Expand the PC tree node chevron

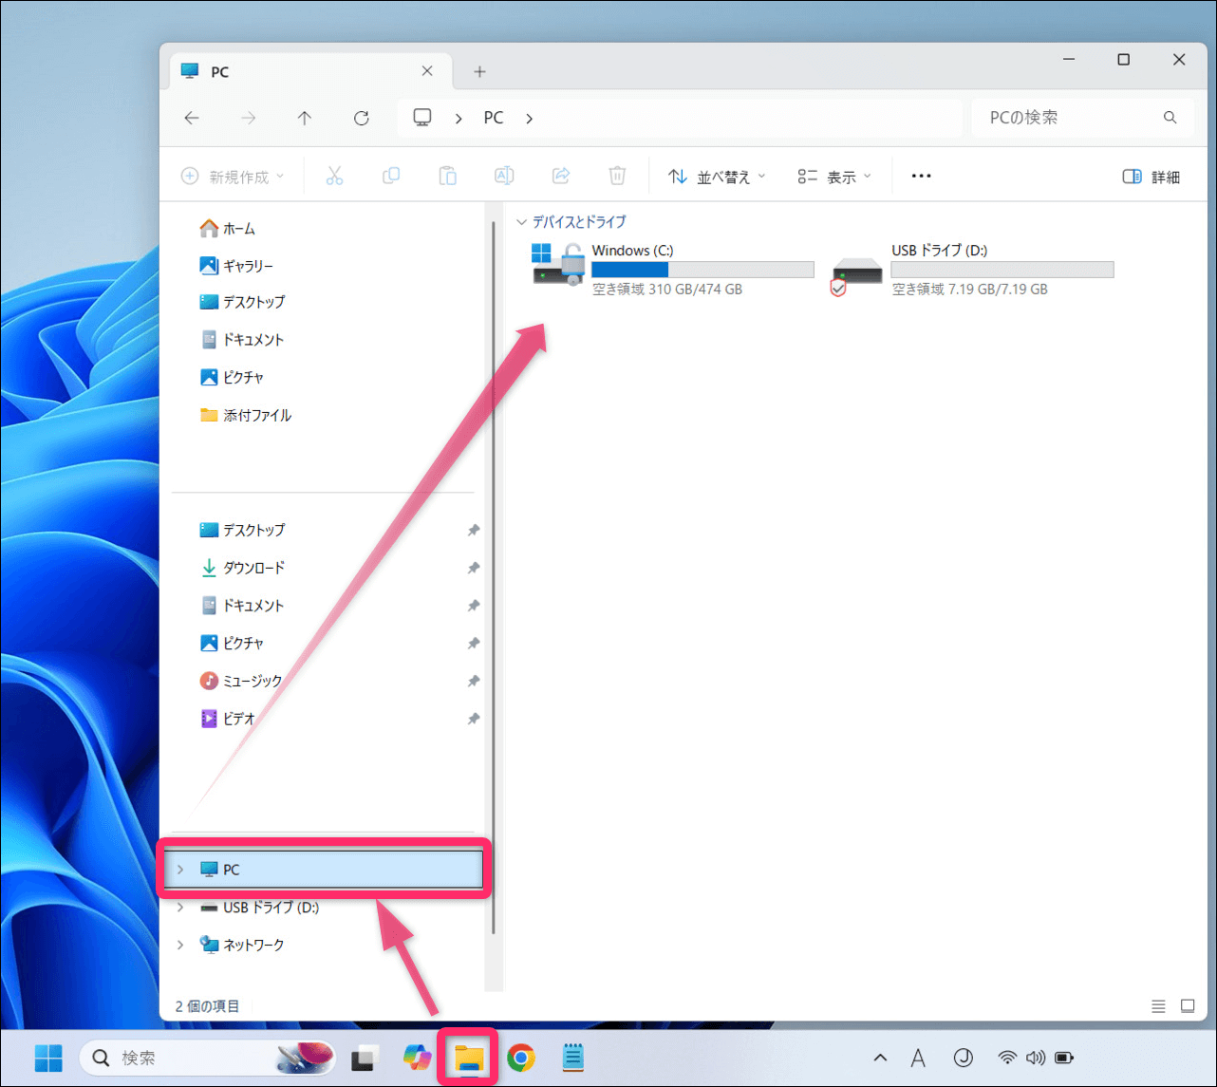point(180,870)
